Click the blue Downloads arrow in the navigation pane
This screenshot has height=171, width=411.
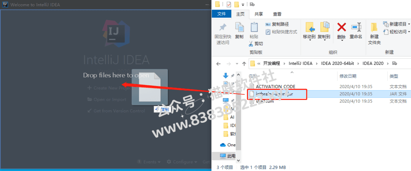click(225, 75)
